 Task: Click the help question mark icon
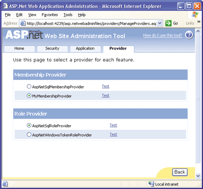(189, 35)
